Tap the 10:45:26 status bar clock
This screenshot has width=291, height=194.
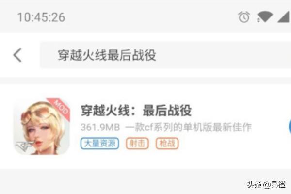41,17
